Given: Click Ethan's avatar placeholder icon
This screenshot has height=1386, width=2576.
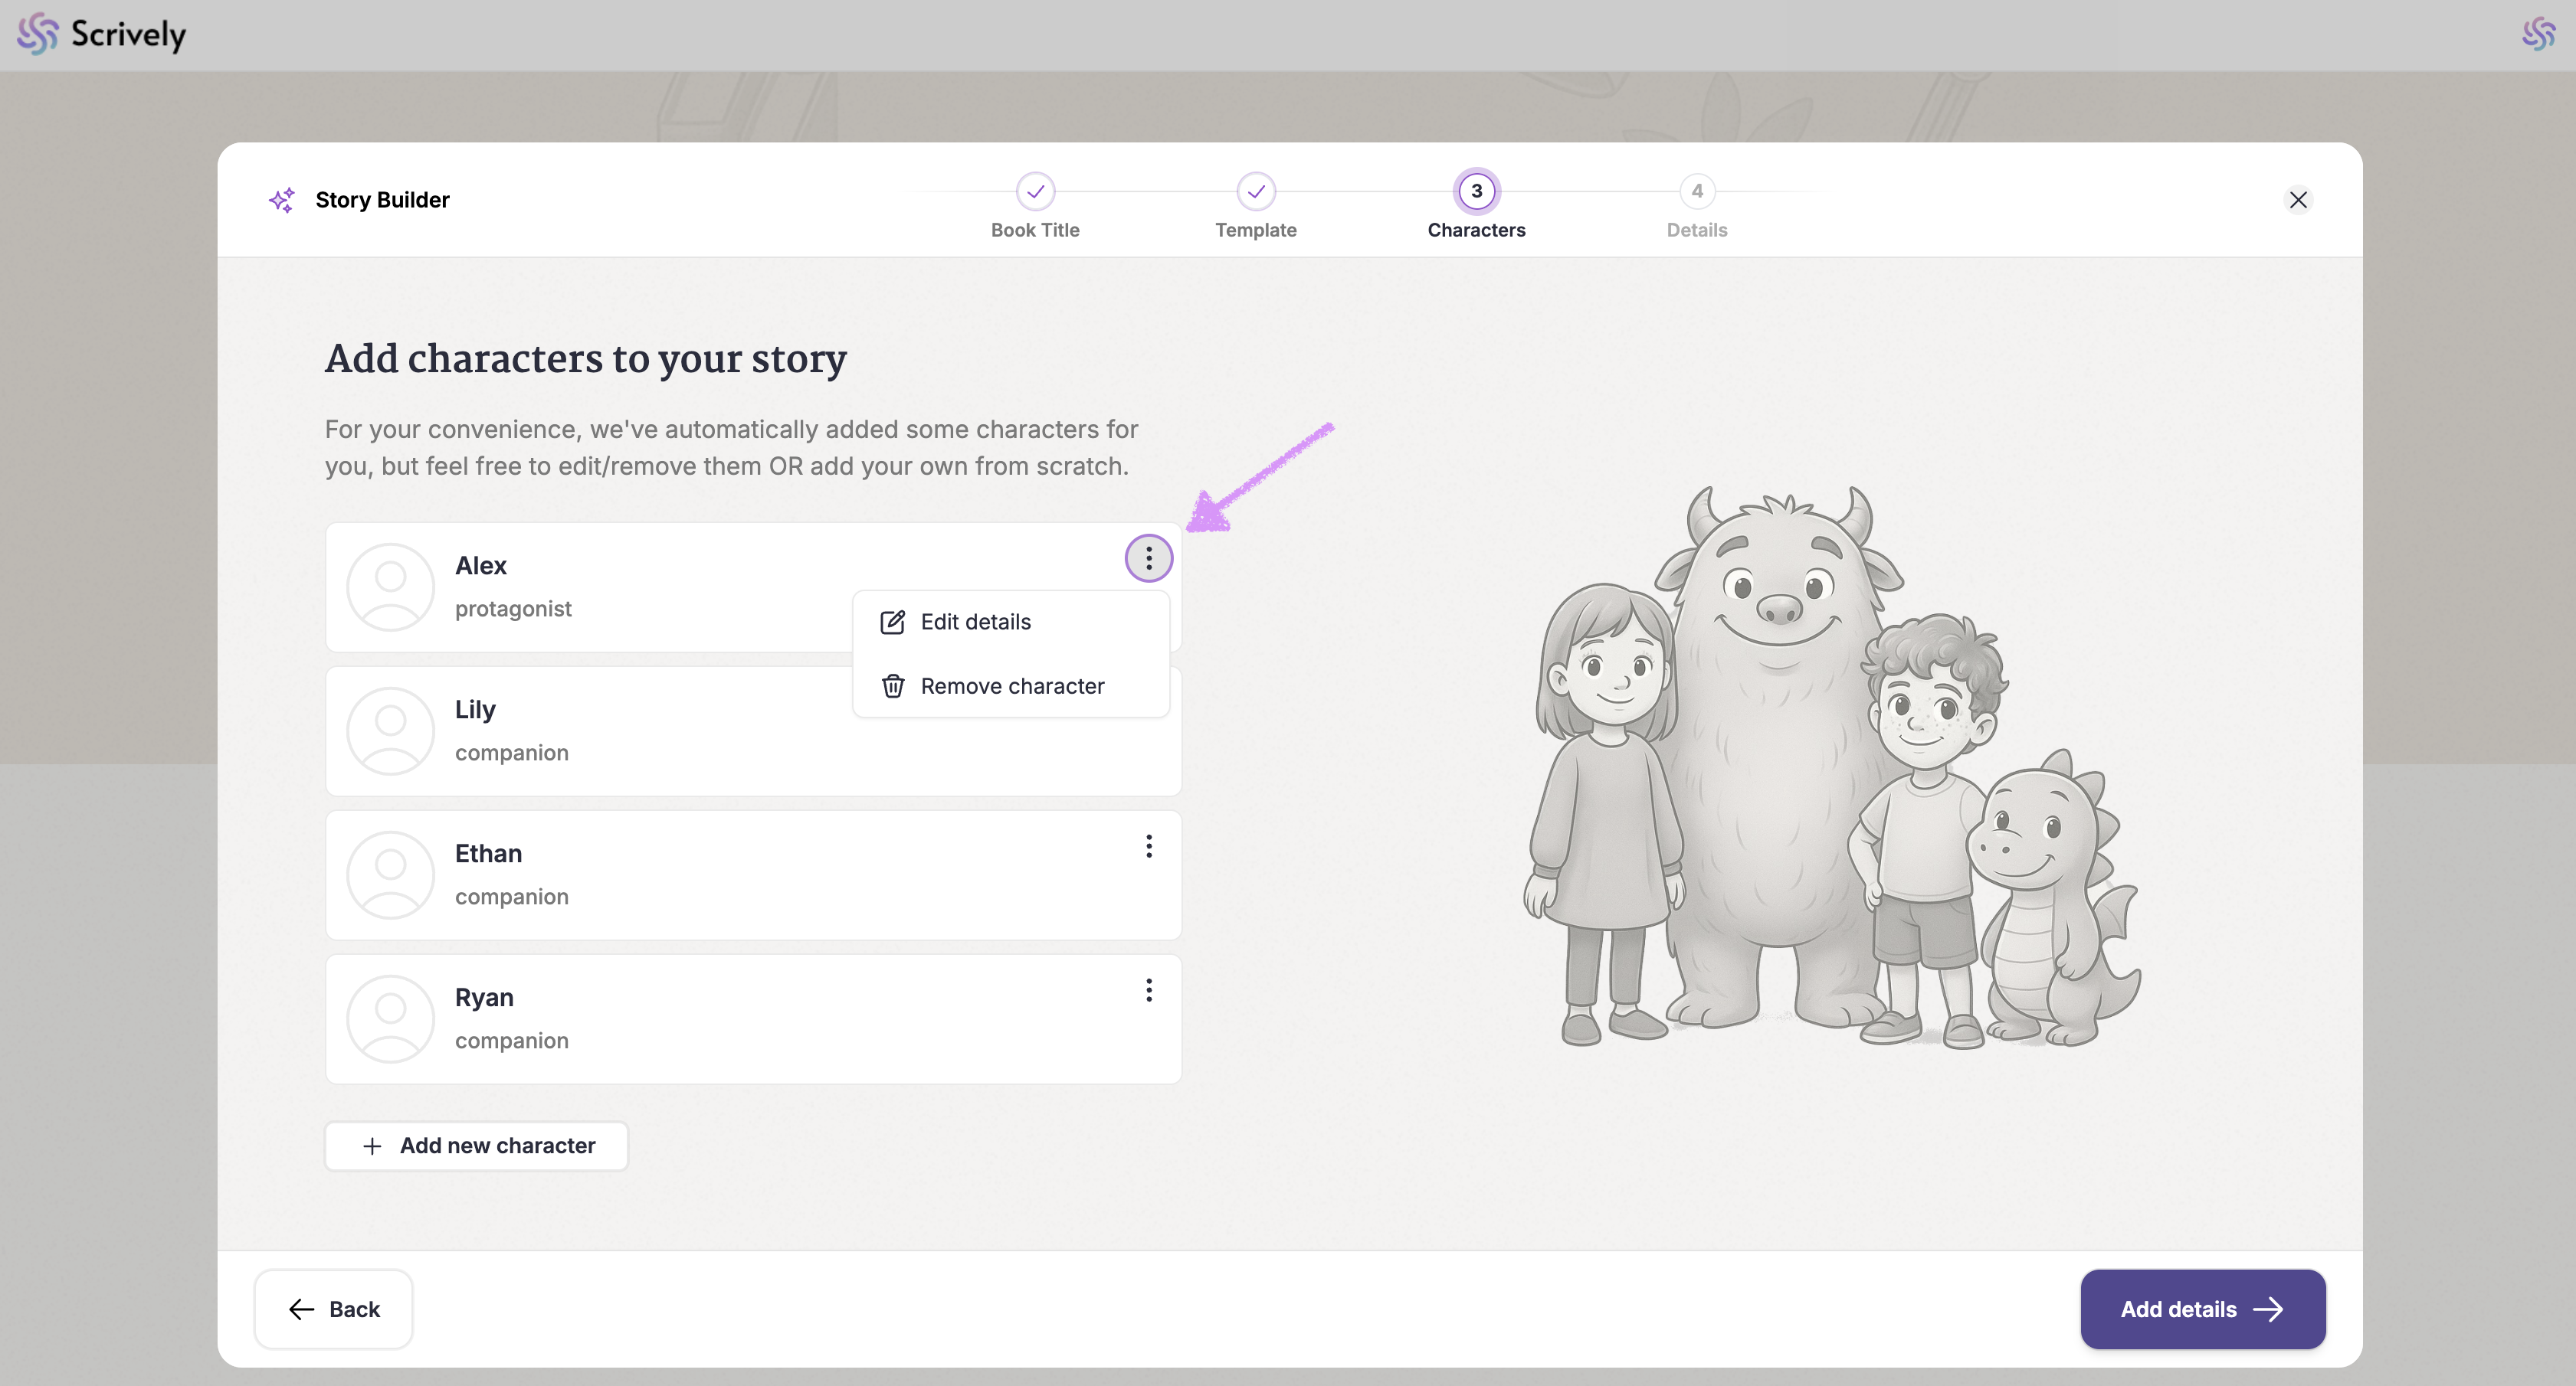Looking at the screenshot, I should click(x=390, y=874).
